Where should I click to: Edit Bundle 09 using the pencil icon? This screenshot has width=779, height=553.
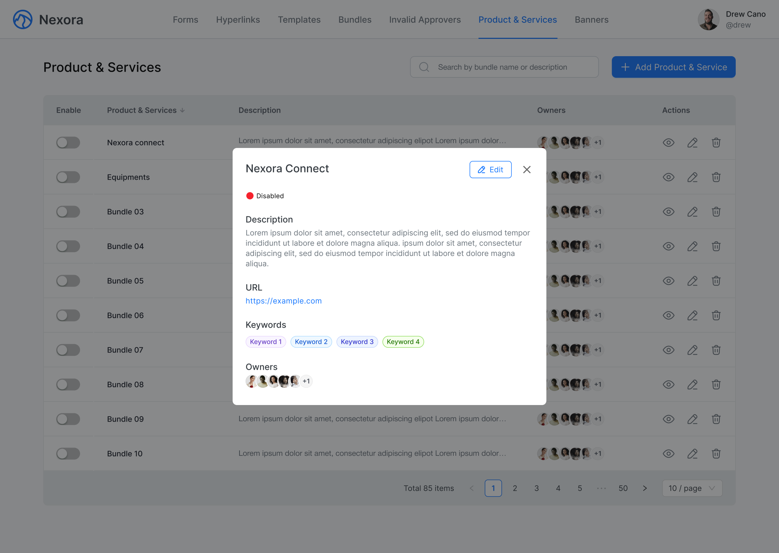coord(692,419)
